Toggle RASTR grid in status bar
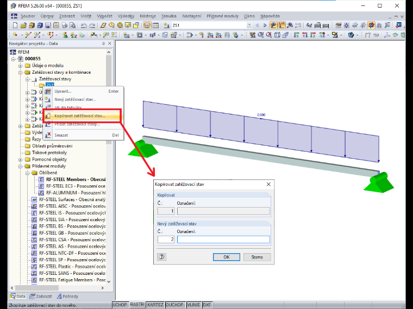Viewport: 413px width, 309px height. click(x=137, y=304)
